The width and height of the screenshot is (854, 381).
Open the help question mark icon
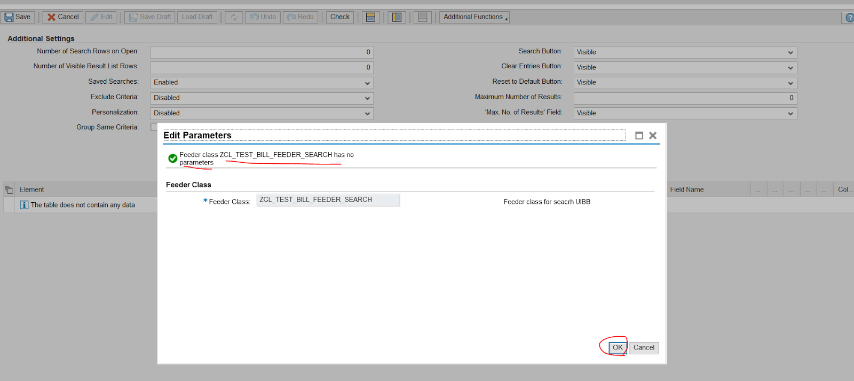pos(849,18)
